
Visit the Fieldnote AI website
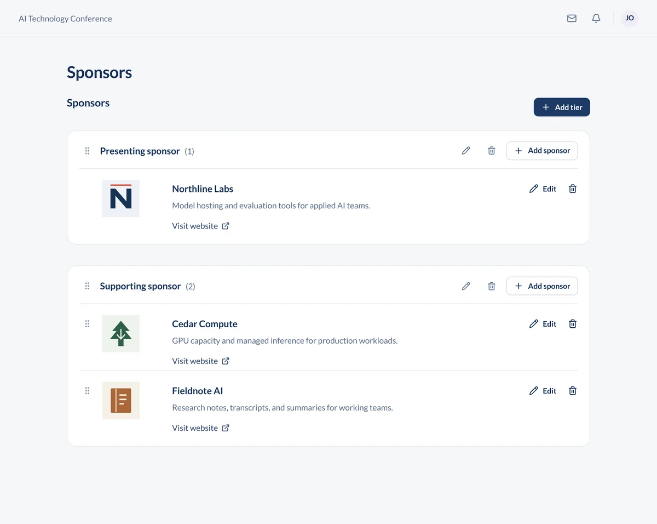point(200,428)
